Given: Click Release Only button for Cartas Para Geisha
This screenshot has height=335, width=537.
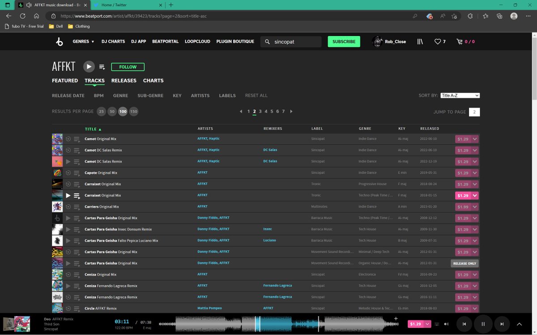Looking at the screenshot, I should 465,264.
